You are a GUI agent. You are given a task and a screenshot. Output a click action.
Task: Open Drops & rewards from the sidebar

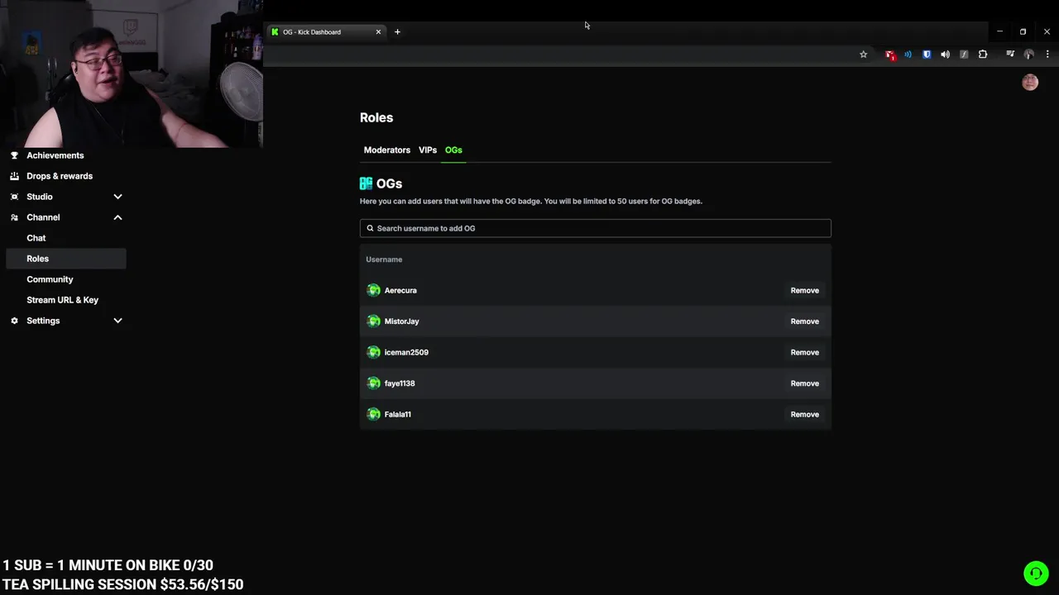[x=60, y=176]
